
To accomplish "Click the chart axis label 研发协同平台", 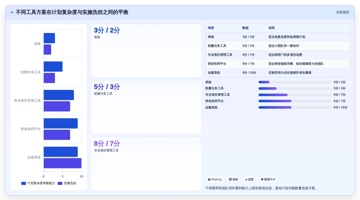I will point(31,129).
